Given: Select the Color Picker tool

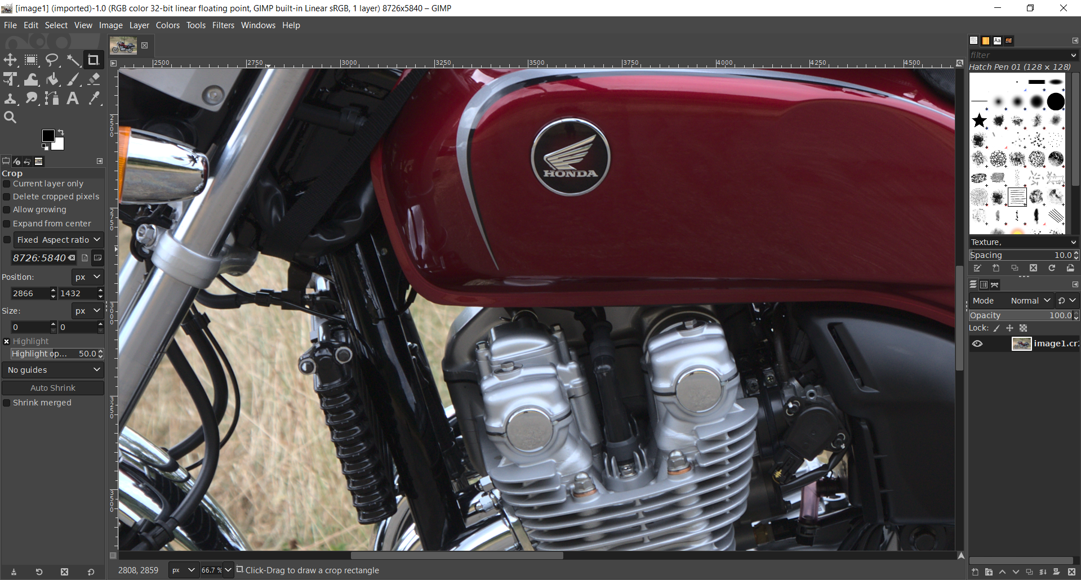Looking at the screenshot, I should (x=94, y=99).
